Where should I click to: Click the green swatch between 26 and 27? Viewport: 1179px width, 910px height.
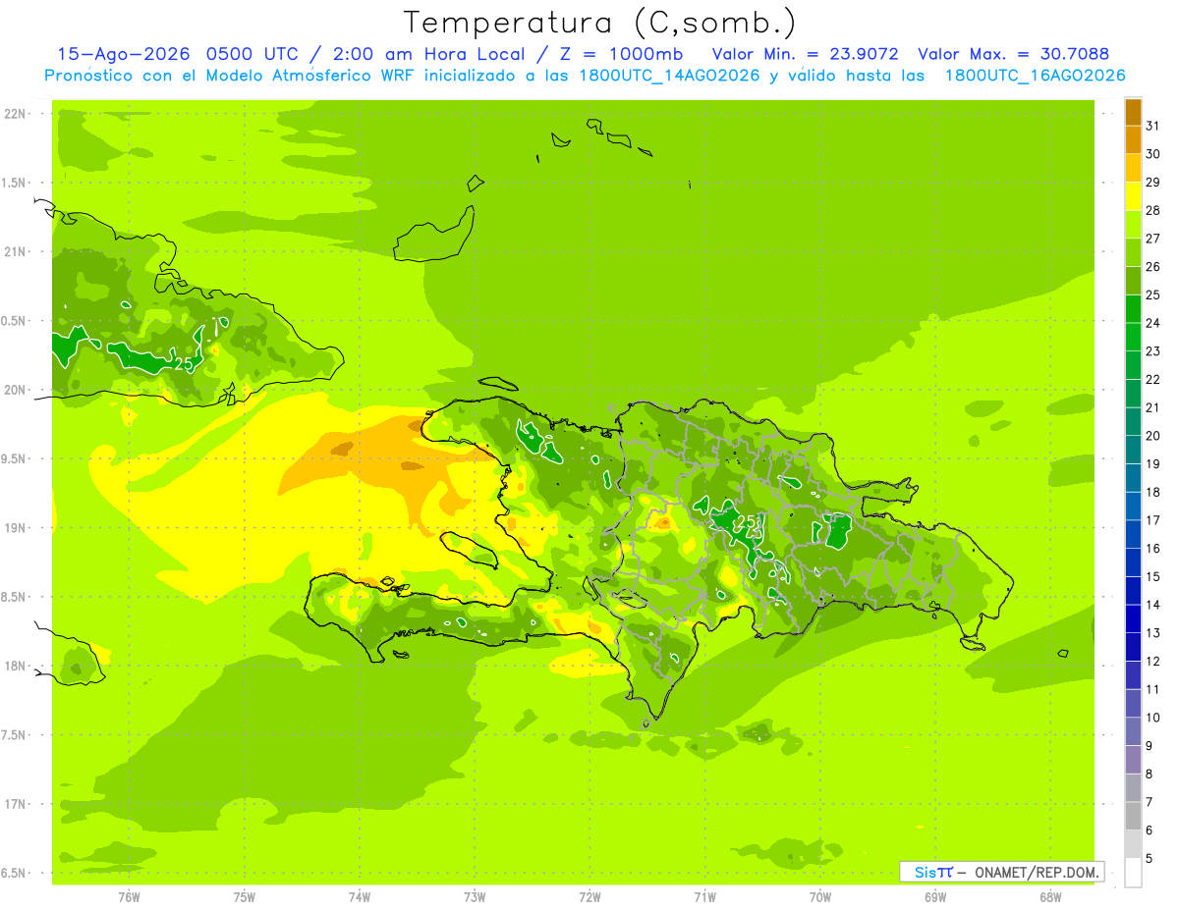point(1133,253)
